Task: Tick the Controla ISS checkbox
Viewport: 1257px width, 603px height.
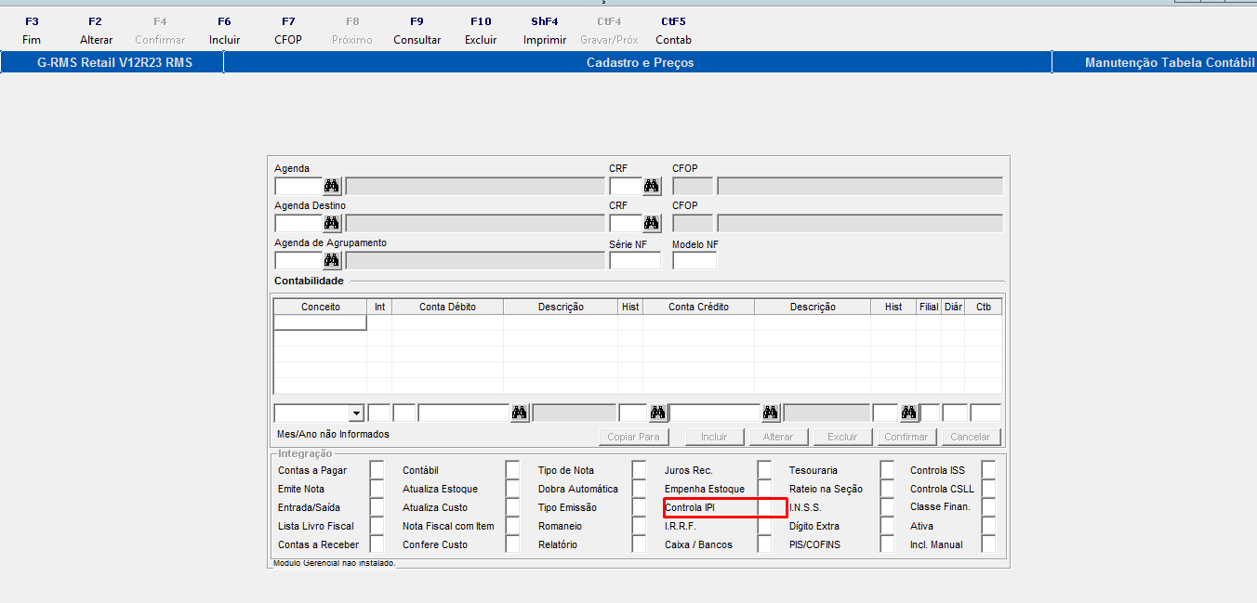Action: click(x=988, y=470)
